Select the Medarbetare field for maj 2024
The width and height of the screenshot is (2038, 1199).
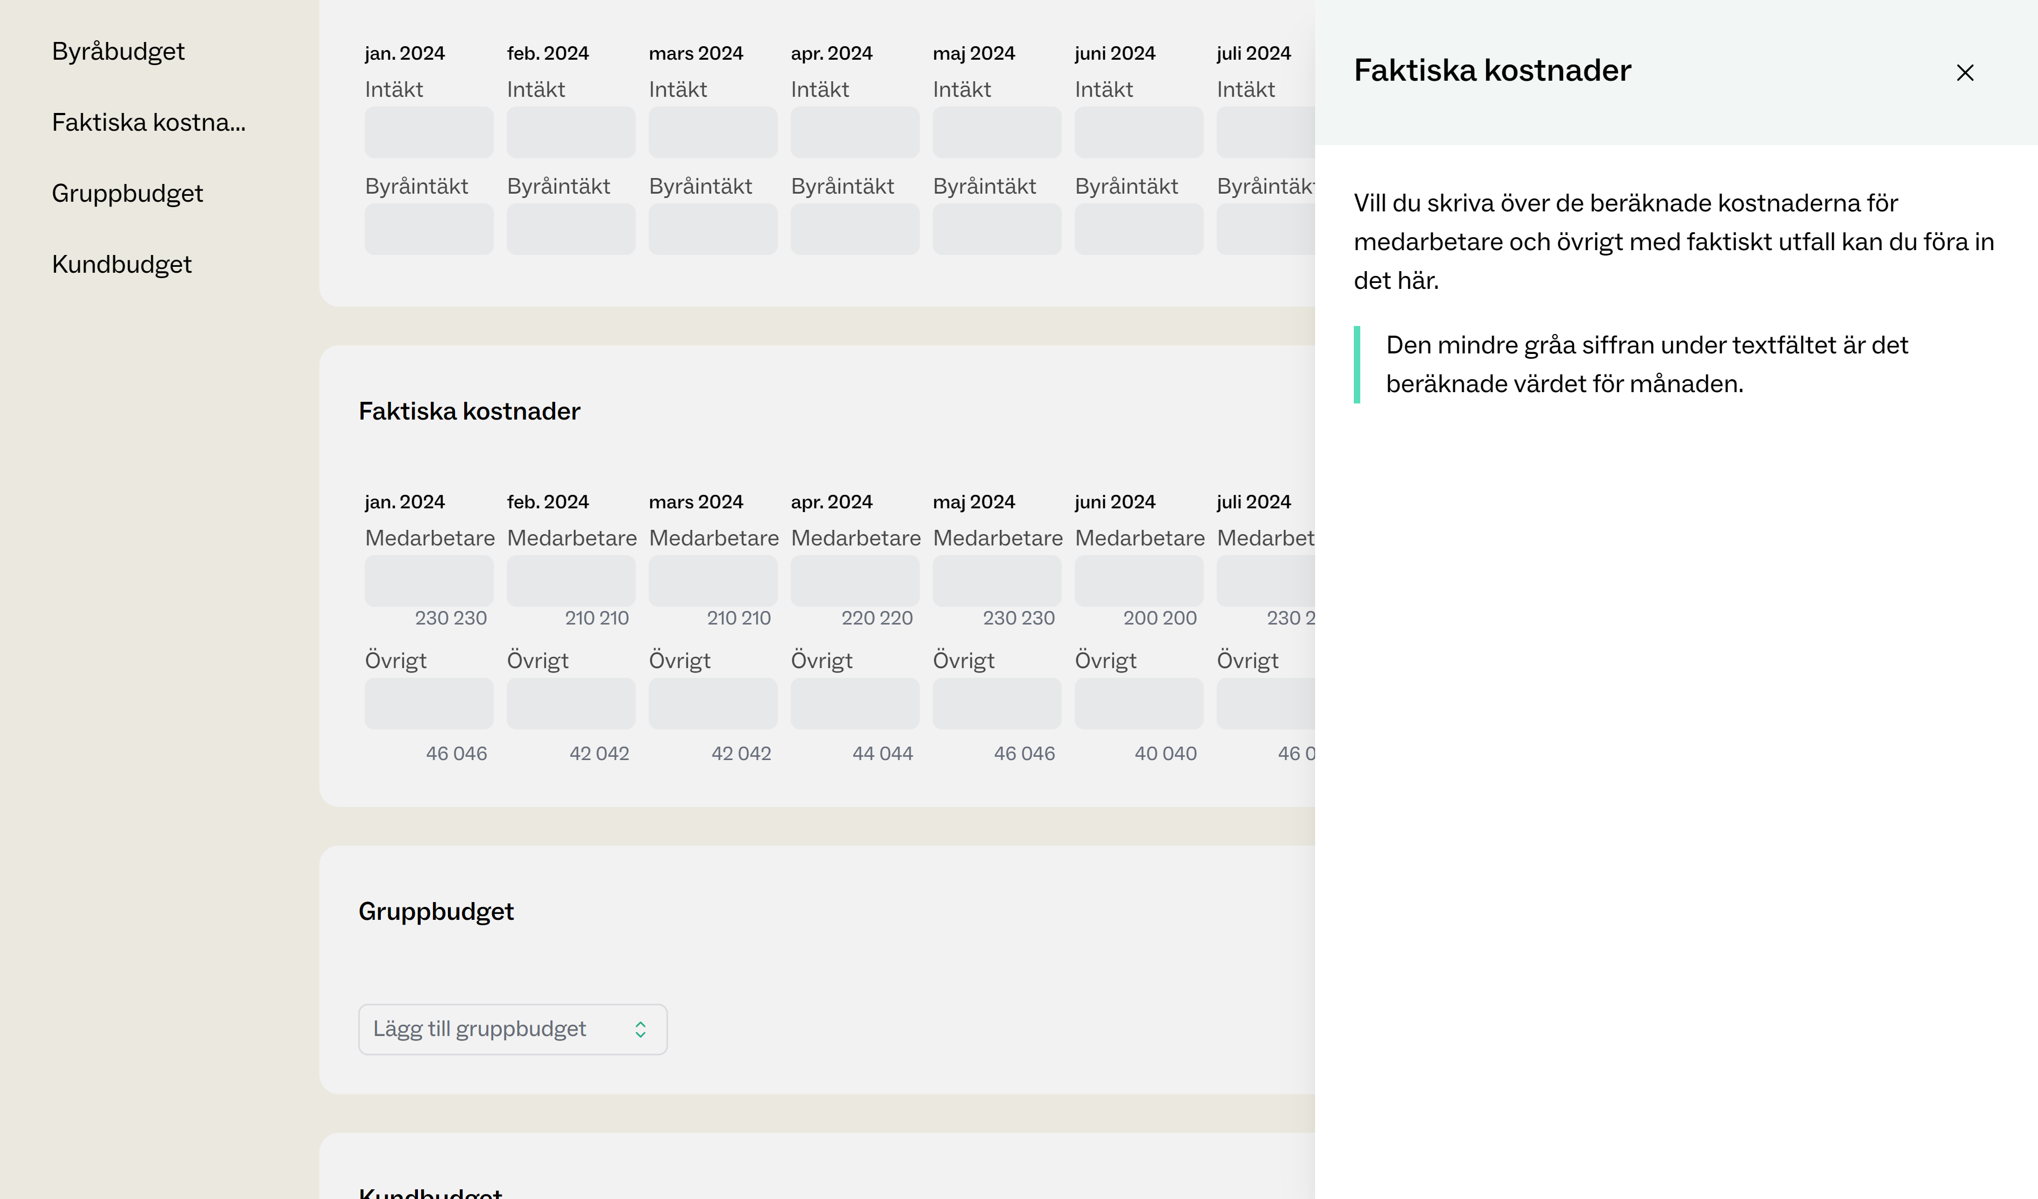(996, 580)
